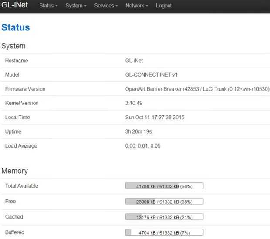This screenshot has width=270, height=239.
Task: Click the Total Available label
Action: (x=21, y=186)
